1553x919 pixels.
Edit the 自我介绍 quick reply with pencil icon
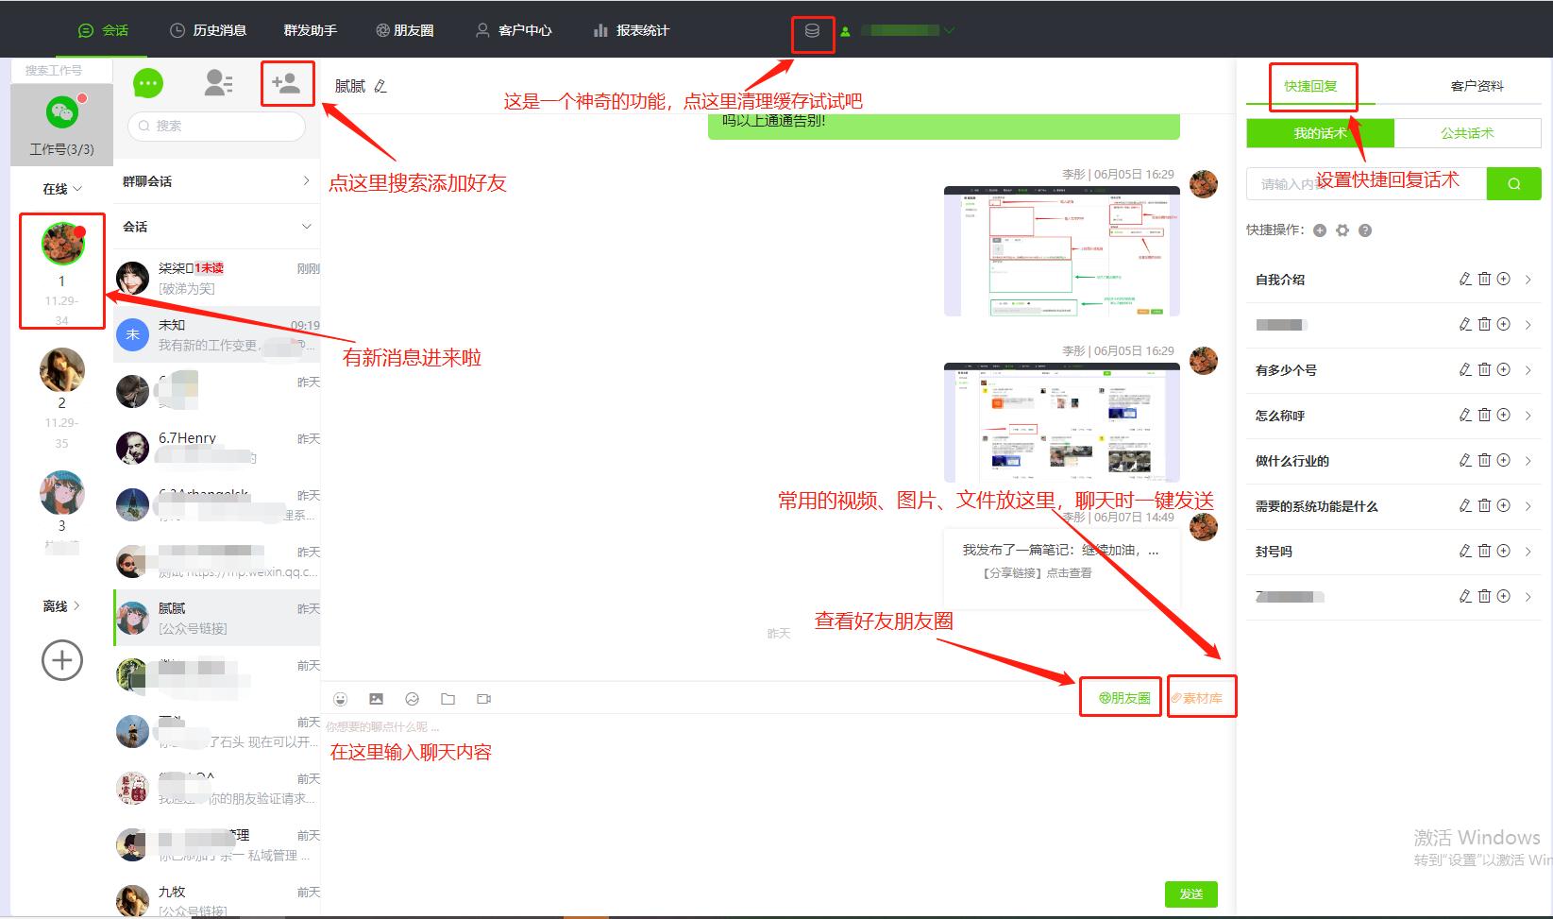click(1464, 279)
